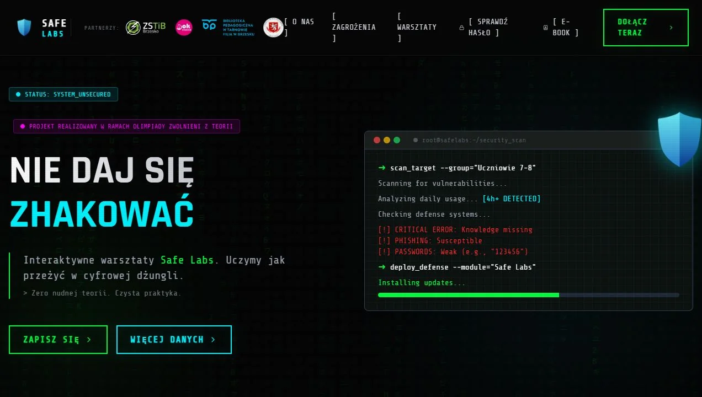Click the book icon beside E-Book
Screen dimensions: 702x397
(546, 28)
